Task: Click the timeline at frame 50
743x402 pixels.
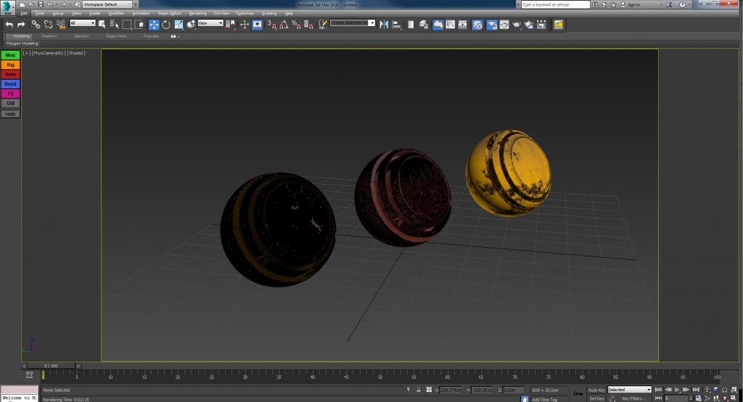Action: tap(380, 375)
